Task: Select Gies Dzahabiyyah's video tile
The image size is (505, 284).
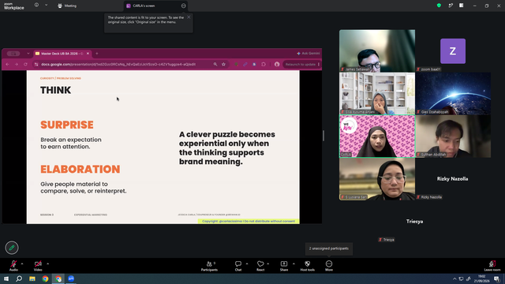Action: click(x=453, y=93)
